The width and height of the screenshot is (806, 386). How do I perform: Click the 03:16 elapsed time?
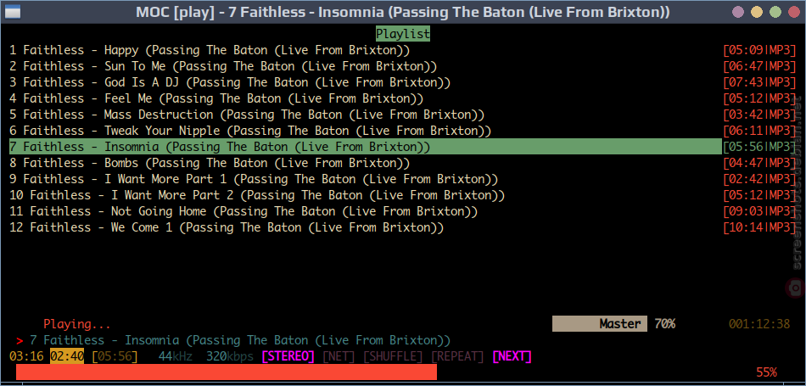(x=26, y=356)
